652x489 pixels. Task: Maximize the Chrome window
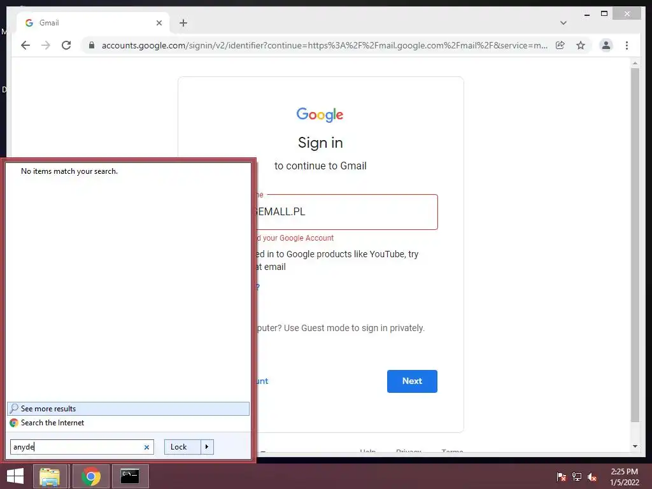point(604,14)
